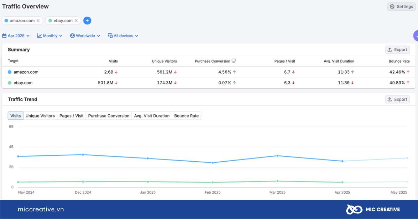Viewport: 418px width, 219px height.
Task: Click the Visits column header in Summary
Action: (x=113, y=61)
